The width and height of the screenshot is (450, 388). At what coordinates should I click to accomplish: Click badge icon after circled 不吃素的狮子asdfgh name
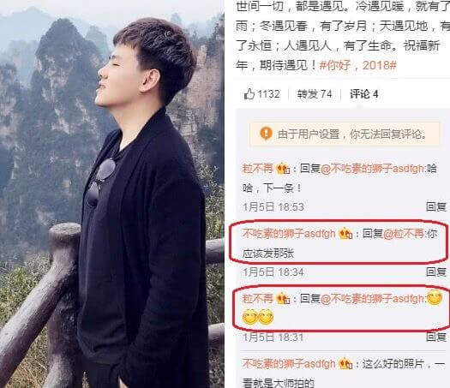345,234
